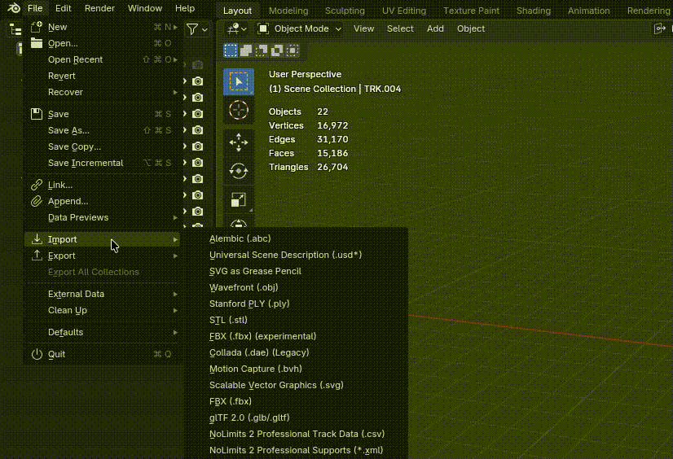Toggle the Invert selection mode
The image size is (673, 459).
(277, 50)
